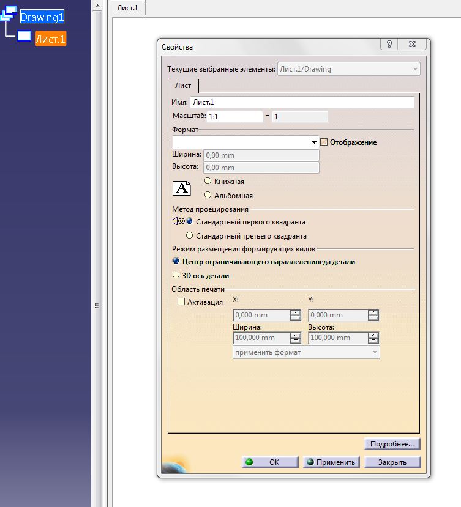The image size is (461, 507).
Task: Click the Применить button
Action: [x=331, y=462]
